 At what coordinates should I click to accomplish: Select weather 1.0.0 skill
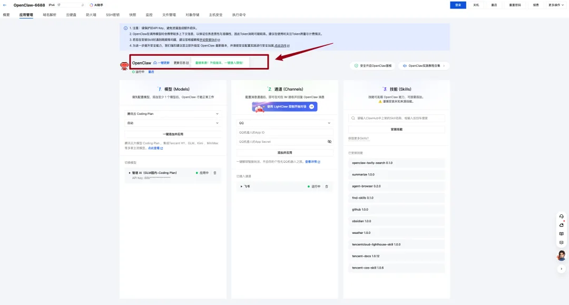397,233
